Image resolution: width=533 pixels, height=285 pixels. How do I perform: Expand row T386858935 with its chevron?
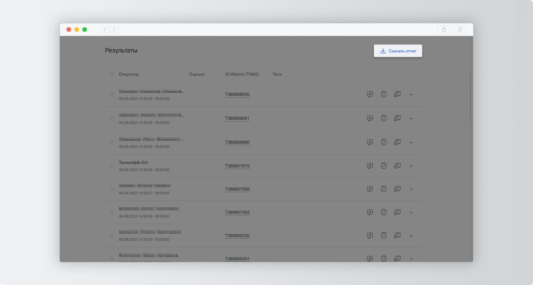click(411, 95)
